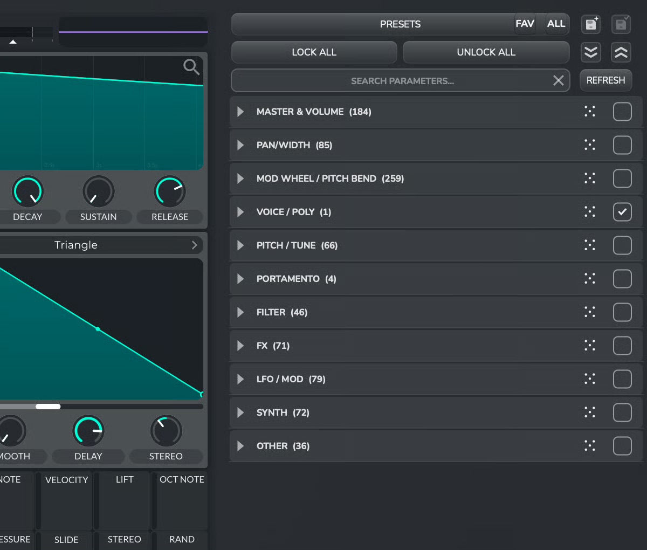The width and height of the screenshot is (647, 550).
Task: Click the dice icon in FX row
Action: click(590, 346)
